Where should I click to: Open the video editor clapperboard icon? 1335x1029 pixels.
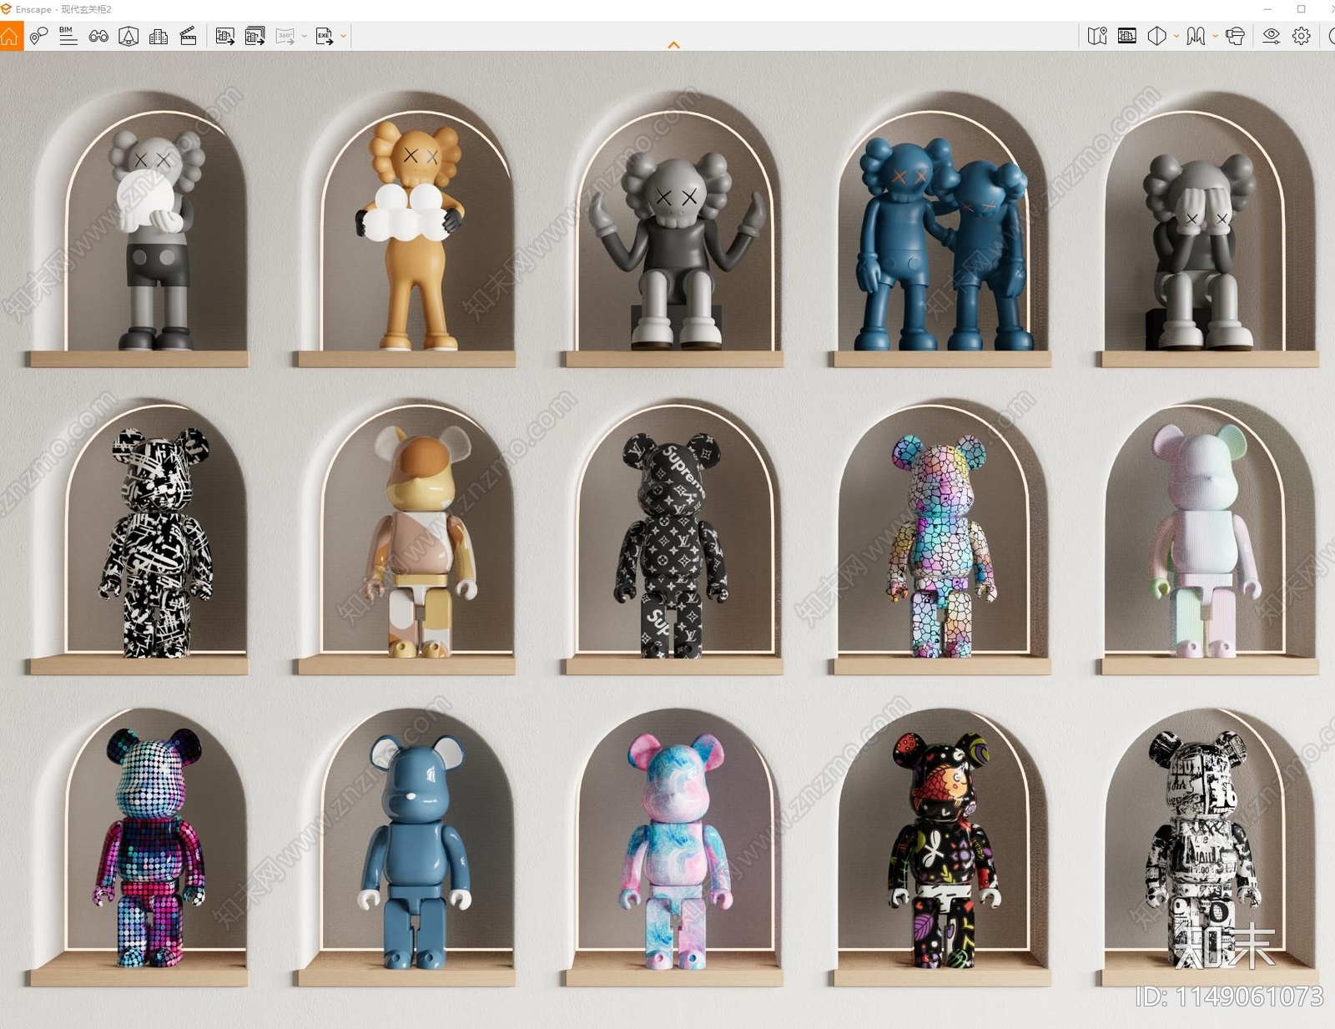tap(189, 36)
